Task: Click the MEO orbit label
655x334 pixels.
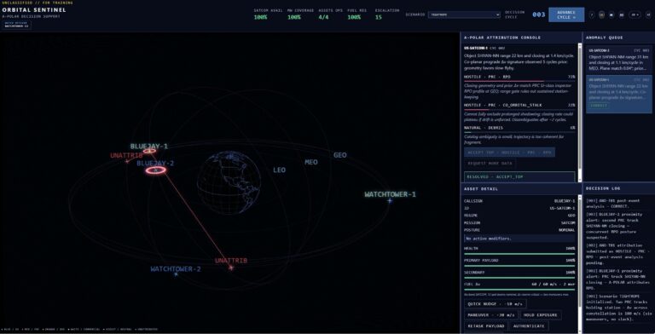Action: click(310, 162)
